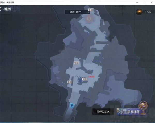Click the 17:39 game clock display
Screen dimensions: 155x123
(x=148, y=12)
